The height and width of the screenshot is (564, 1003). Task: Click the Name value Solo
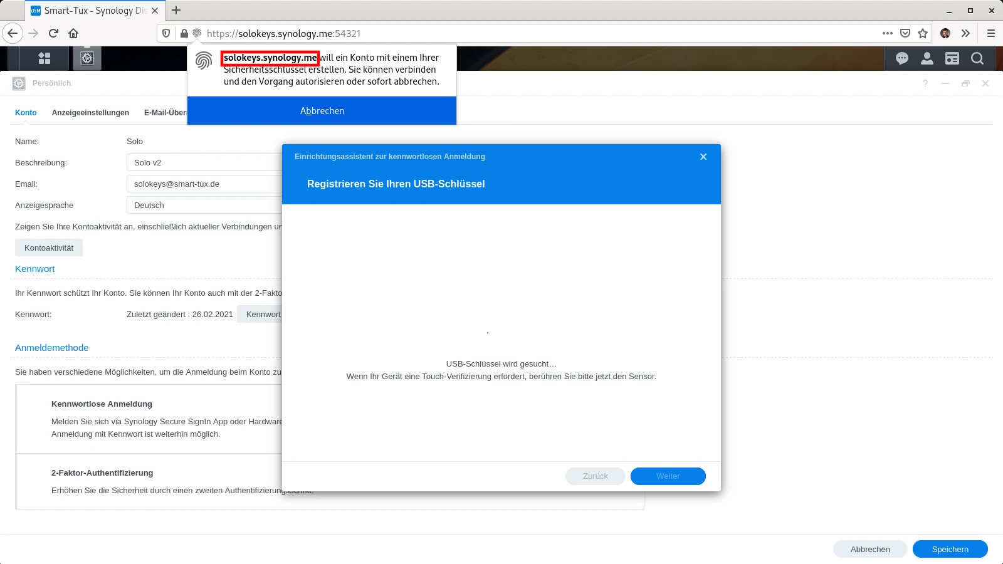[x=135, y=141]
